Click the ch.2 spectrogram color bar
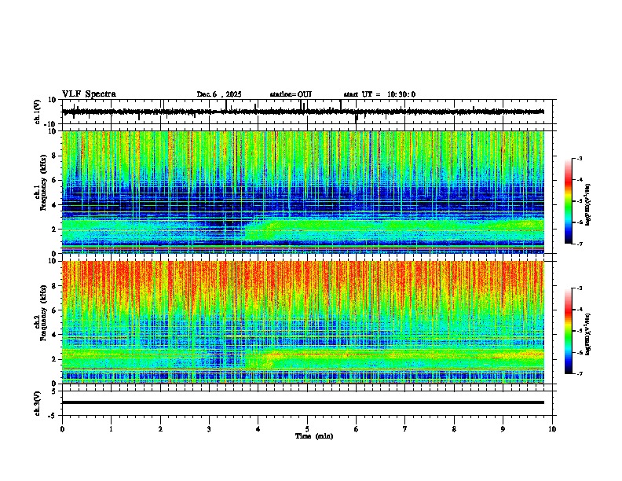Image resolution: width=622 pixels, height=481 pixels. [x=568, y=331]
